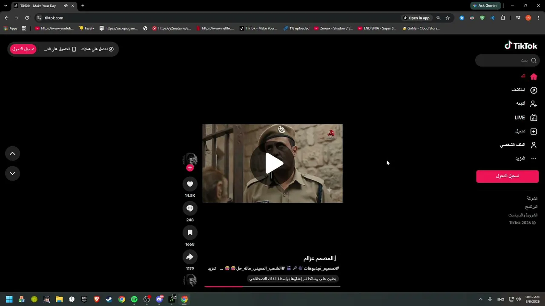Open the zoom magnifier in the address bar

coord(439,18)
